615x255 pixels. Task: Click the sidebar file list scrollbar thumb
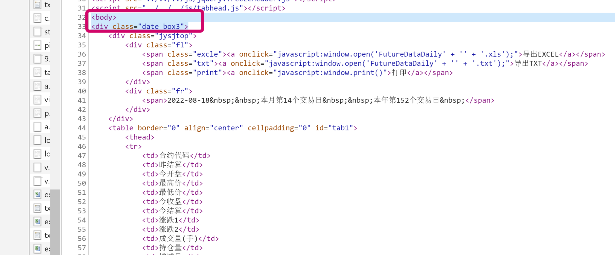tap(55, 222)
